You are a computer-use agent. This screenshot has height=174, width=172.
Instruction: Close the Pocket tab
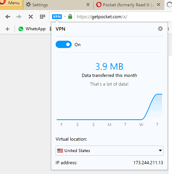(x=159, y=5)
